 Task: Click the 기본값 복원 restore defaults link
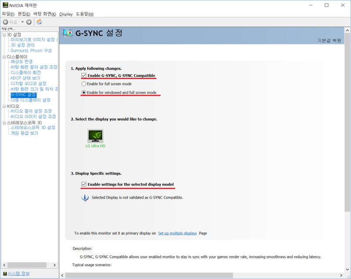click(x=329, y=40)
